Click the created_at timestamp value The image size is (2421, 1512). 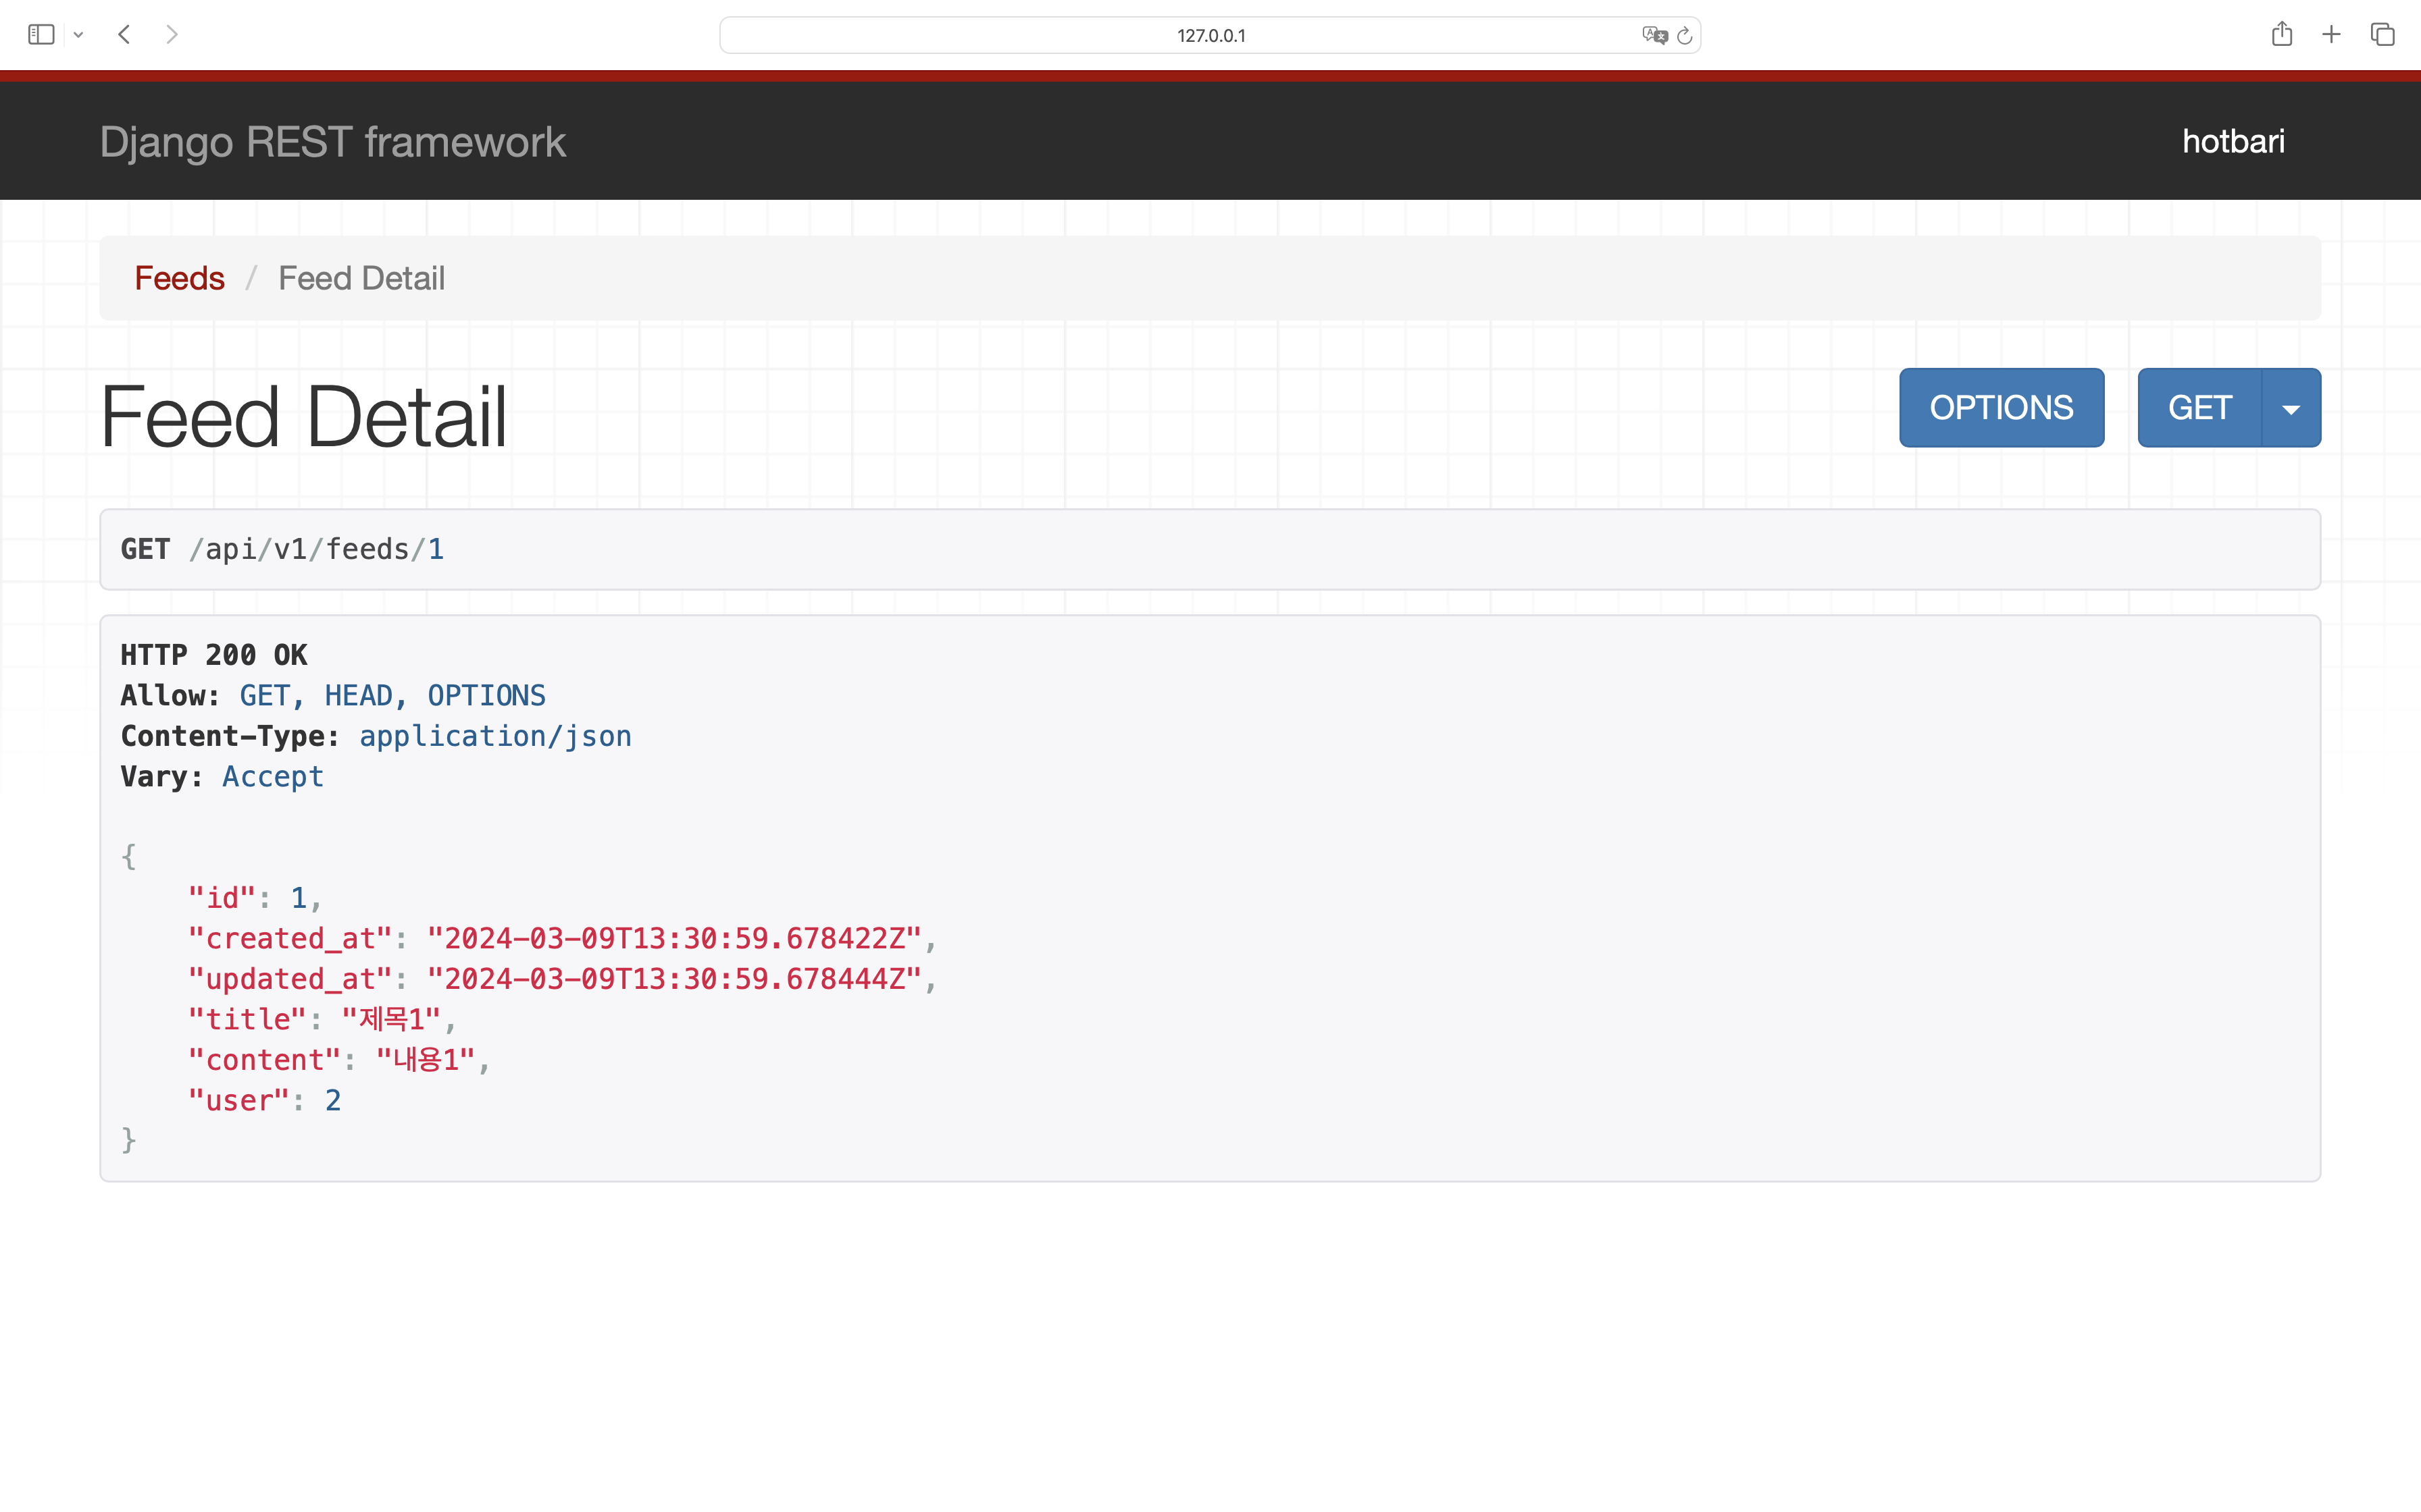pos(674,938)
